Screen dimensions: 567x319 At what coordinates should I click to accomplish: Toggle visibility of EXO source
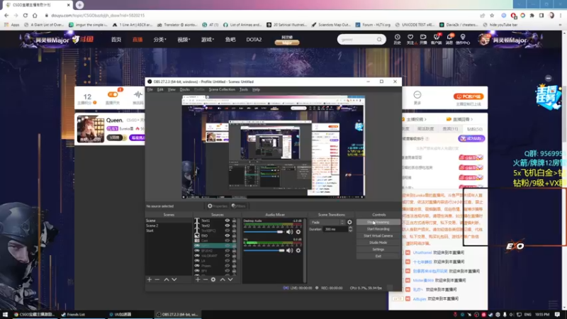coord(227,236)
